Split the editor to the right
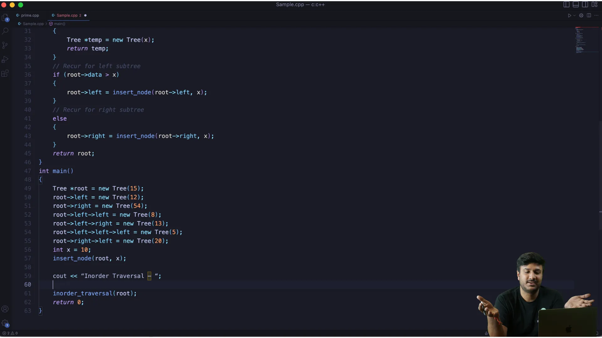 coord(589,15)
